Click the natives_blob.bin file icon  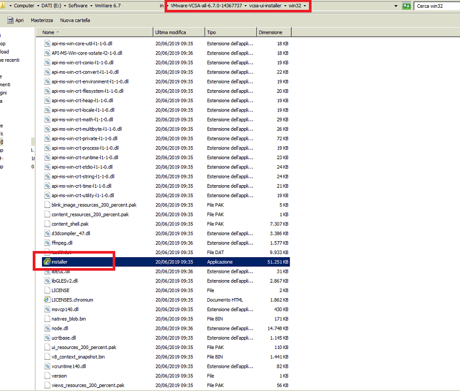point(47,318)
